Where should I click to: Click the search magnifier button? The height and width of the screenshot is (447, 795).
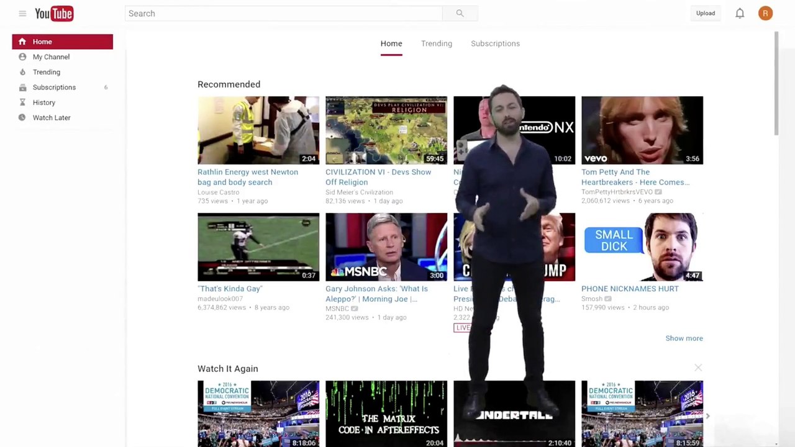460,13
